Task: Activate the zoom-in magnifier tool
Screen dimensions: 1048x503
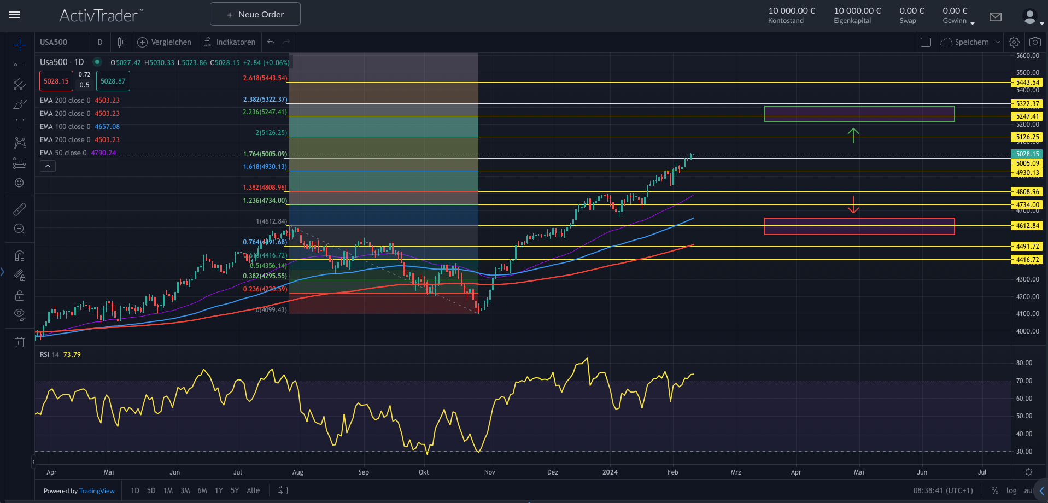Action: [x=20, y=229]
